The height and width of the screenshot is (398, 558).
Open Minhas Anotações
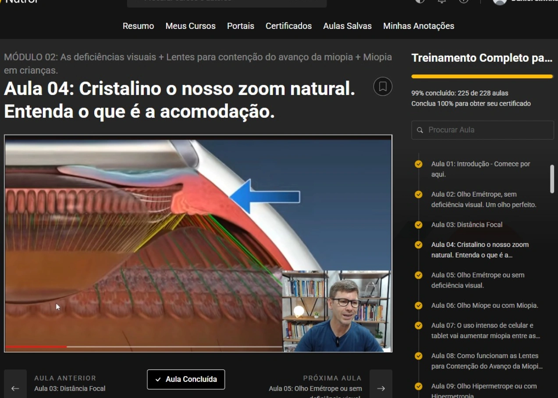(x=418, y=26)
